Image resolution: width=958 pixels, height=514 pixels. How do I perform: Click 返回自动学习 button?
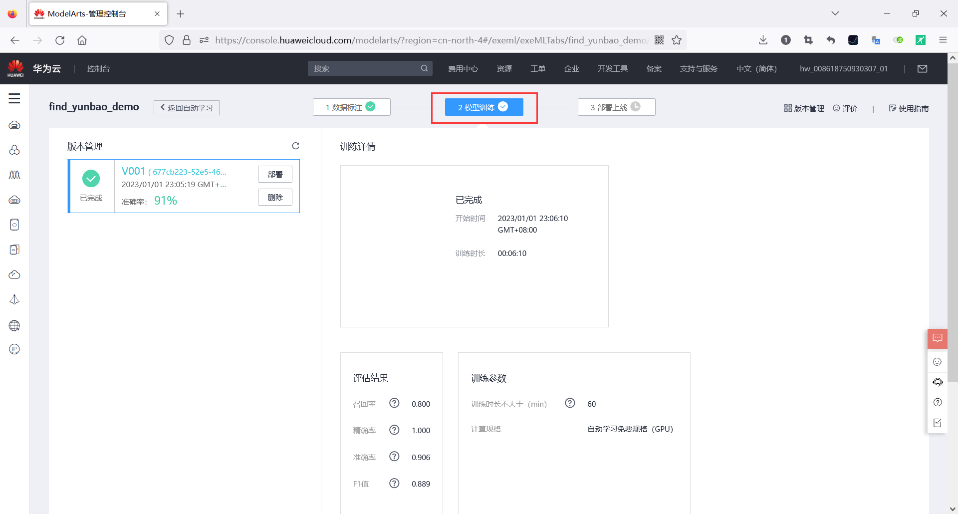click(x=187, y=108)
